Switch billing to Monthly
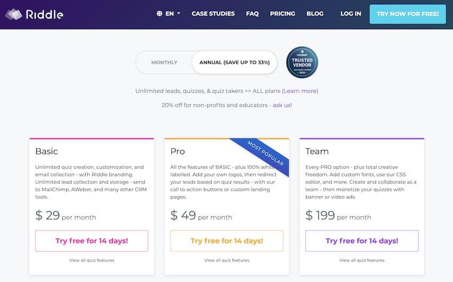Screen dimensions: 453x282 point(164,62)
